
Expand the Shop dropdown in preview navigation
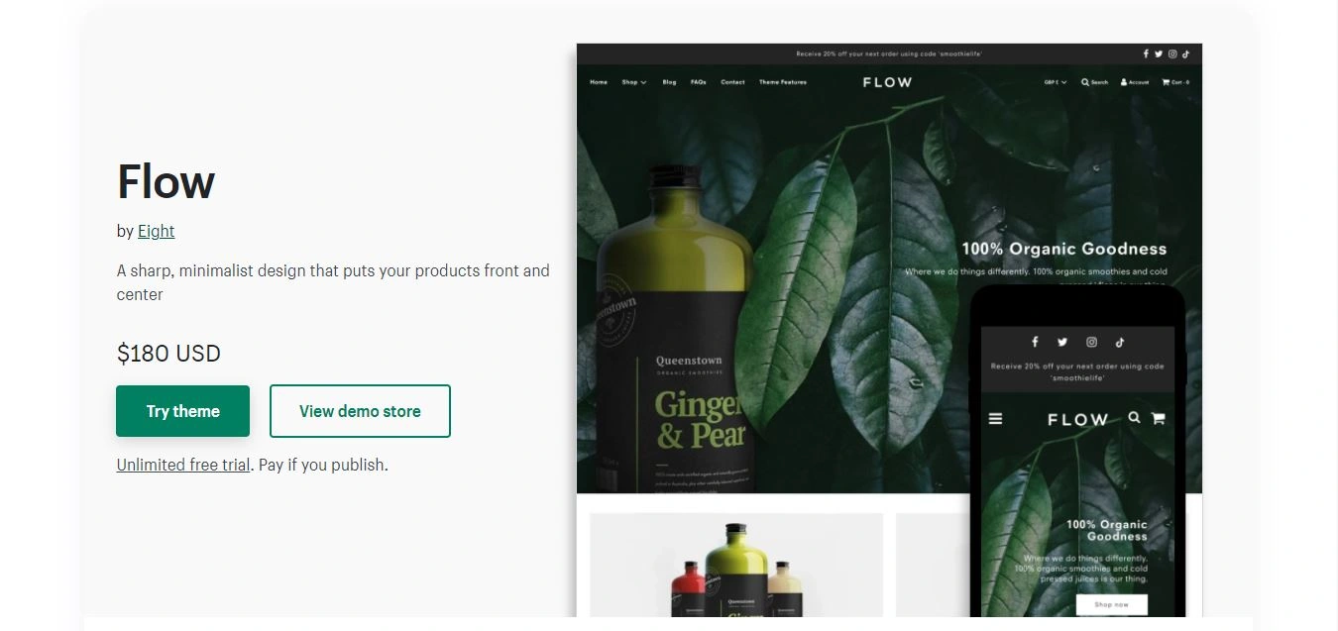[634, 82]
